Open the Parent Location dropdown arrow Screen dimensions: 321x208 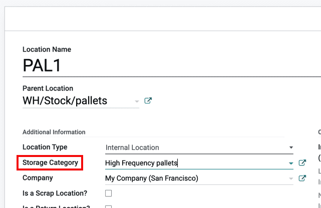(x=137, y=101)
